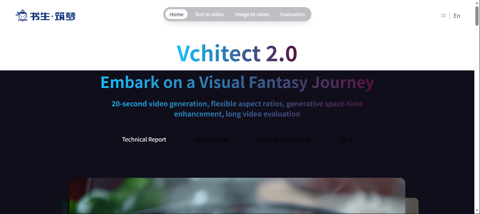
Task: Switch to the Evaluation tab
Action: pos(292,14)
